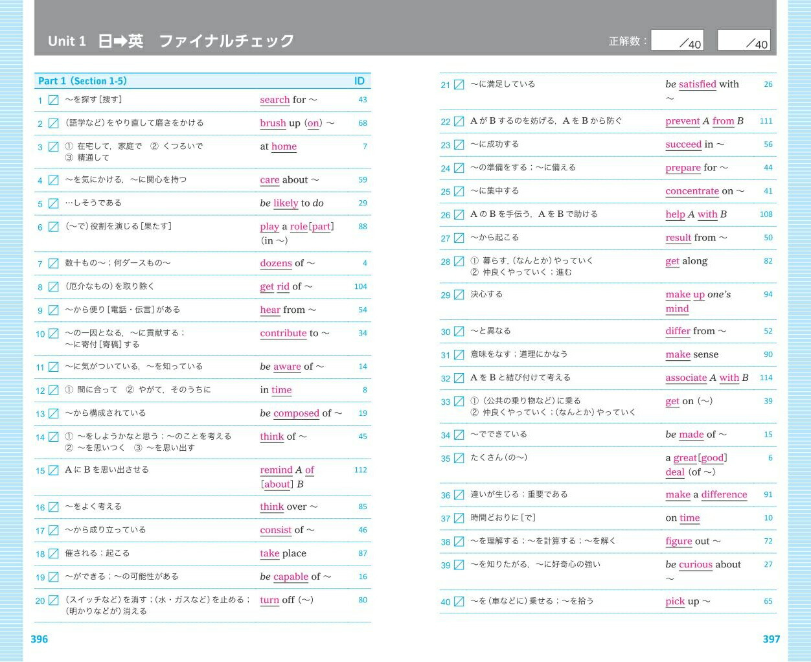Tick the checkbox next to item 8
811x662 pixels.
click(x=54, y=287)
